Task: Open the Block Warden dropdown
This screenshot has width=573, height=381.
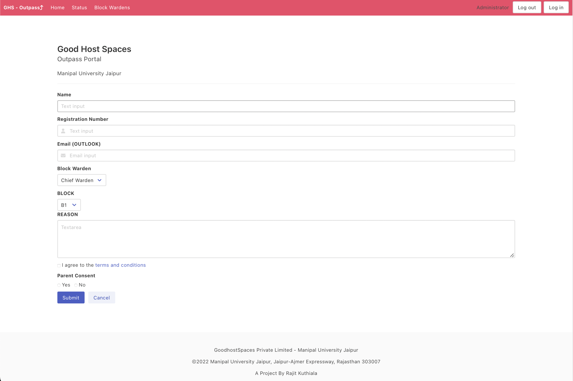Action: click(x=81, y=180)
